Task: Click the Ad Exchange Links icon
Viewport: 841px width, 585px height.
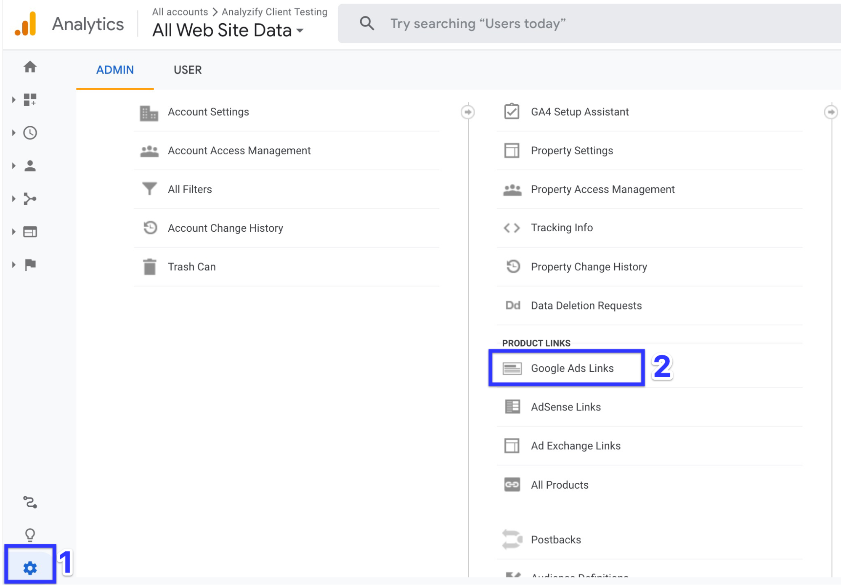Action: (512, 446)
